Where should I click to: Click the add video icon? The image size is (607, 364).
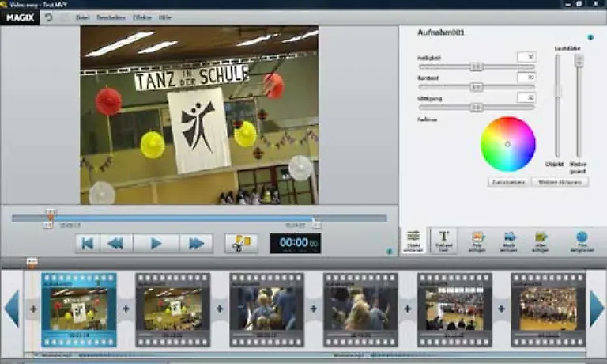[541, 239]
